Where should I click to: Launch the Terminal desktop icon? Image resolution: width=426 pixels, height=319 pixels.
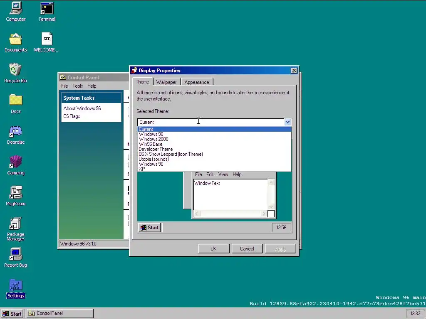47,11
